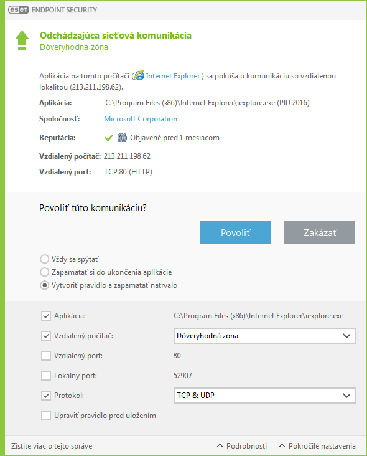The height and width of the screenshot is (456, 367).
Task: Enable the Lokálny port checkbox
Action: (46, 376)
